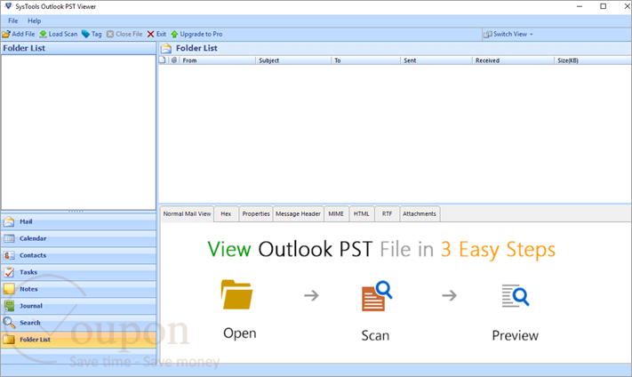Select Search in the navigation pane

tap(78, 323)
